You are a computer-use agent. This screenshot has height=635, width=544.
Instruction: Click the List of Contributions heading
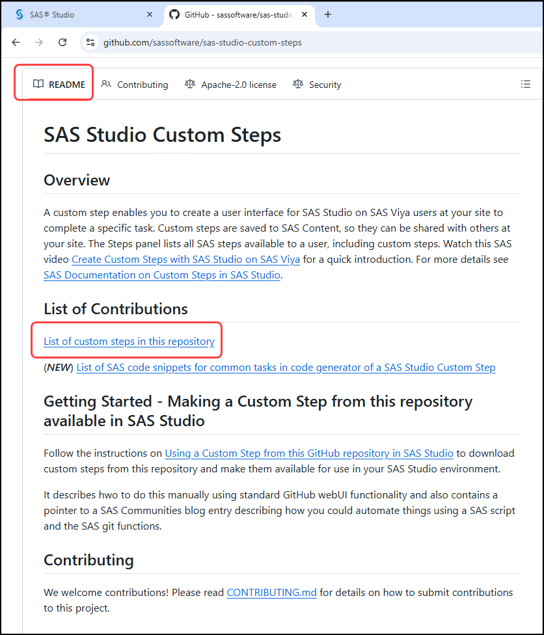pyautogui.click(x=116, y=309)
